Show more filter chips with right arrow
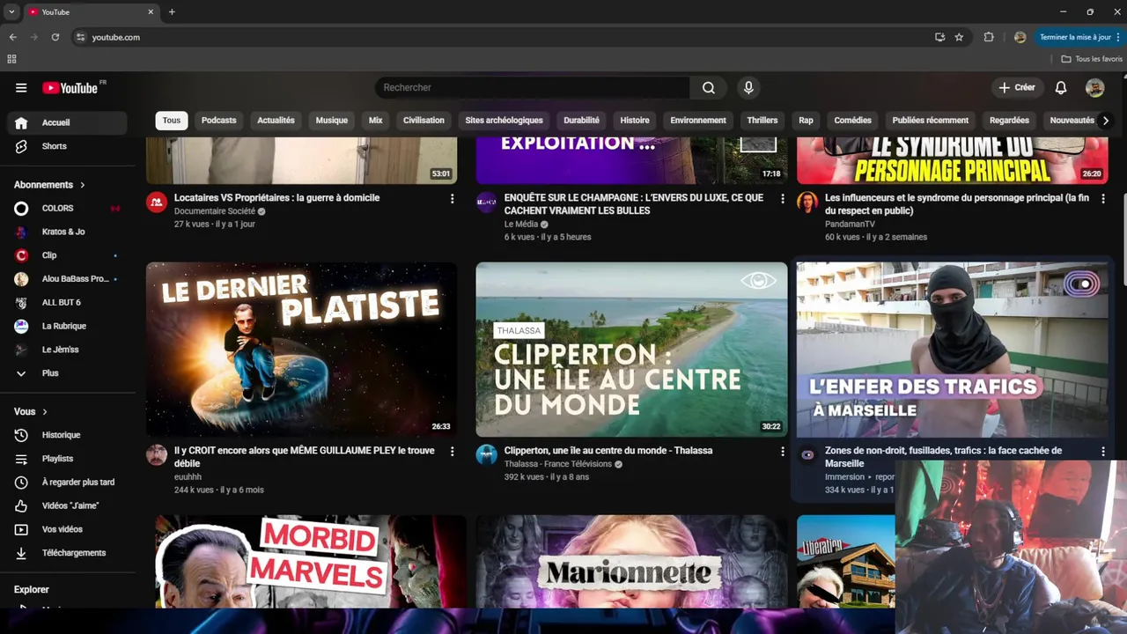 [1106, 121]
